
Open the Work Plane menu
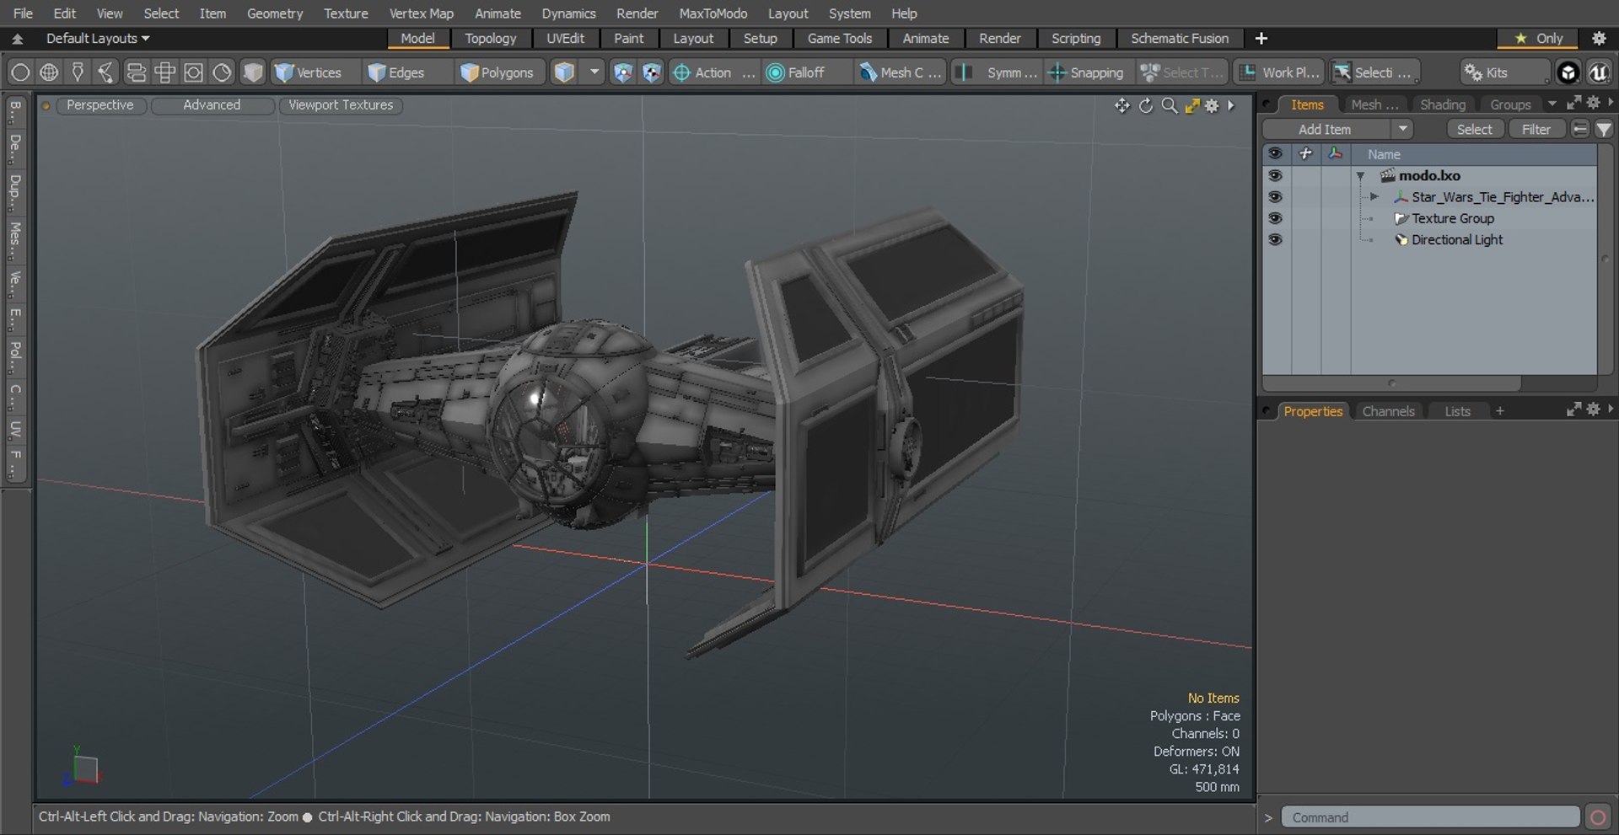[x=1278, y=72]
